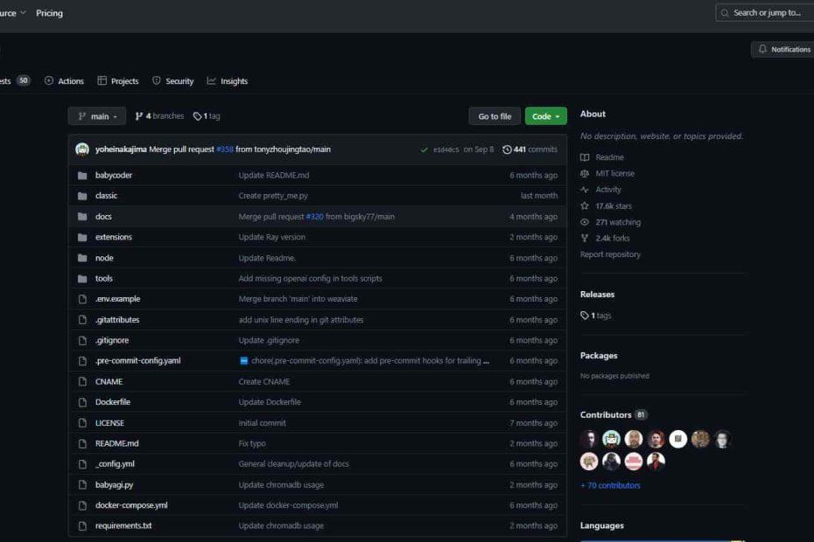Open the CNAME file

pos(109,381)
